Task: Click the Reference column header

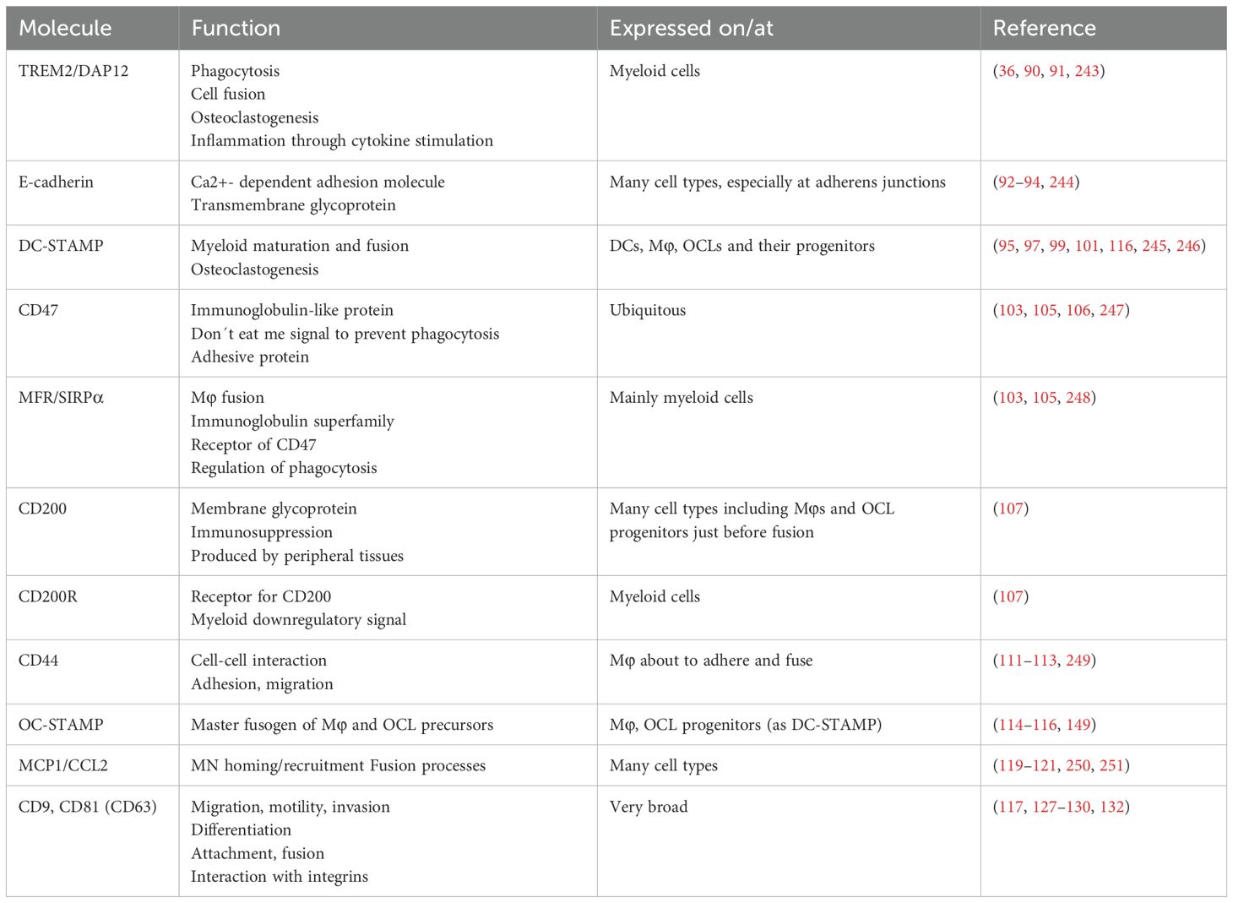Action: tap(1044, 28)
